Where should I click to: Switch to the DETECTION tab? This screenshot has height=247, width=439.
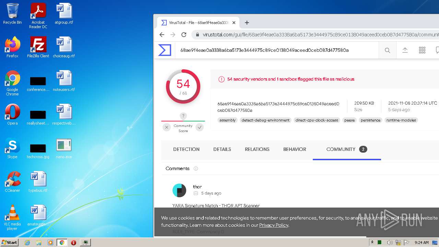[x=186, y=149]
